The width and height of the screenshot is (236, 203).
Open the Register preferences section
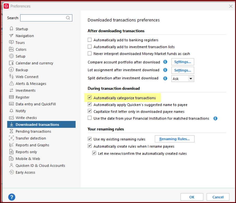(23, 97)
